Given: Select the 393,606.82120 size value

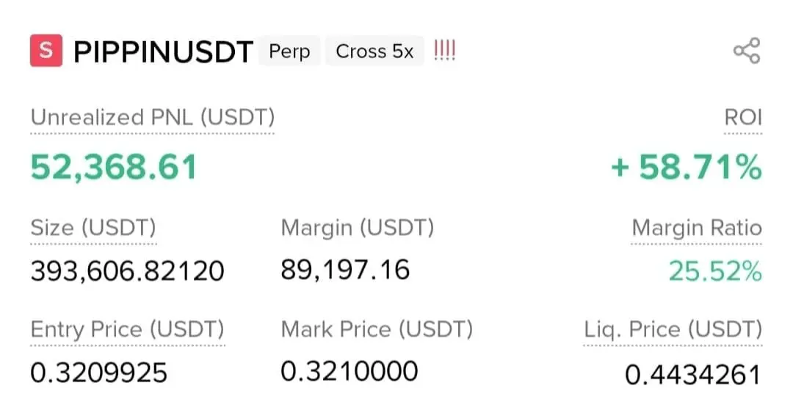Looking at the screenshot, I should tap(127, 271).
